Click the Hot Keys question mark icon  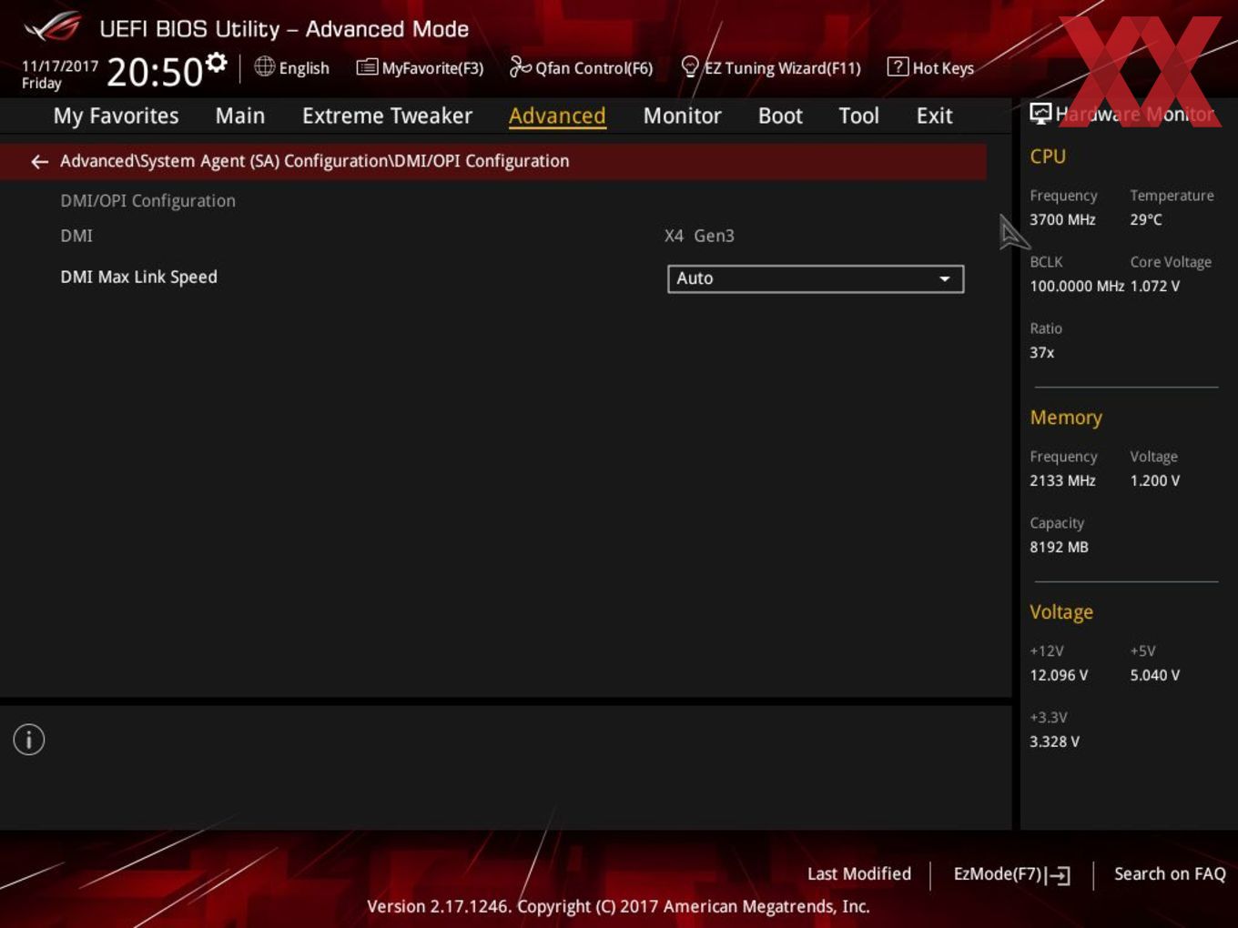pyautogui.click(x=898, y=66)
